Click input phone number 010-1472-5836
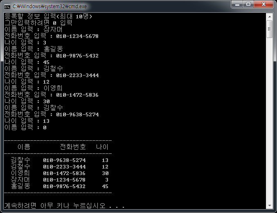Image resolution: width=277 pixels, height=213 pixels. pos(77,95)
